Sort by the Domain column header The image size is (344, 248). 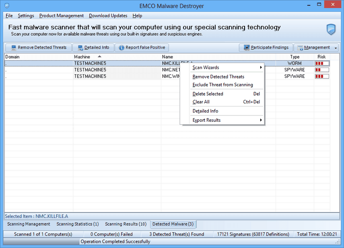coord(39,57)
